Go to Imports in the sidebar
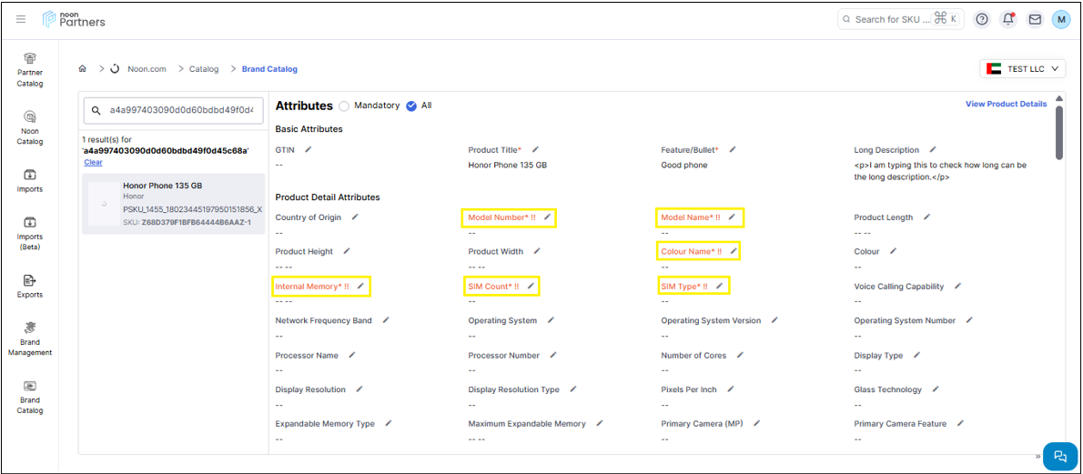Screen dimensions: 1083x474 point(30,180)
